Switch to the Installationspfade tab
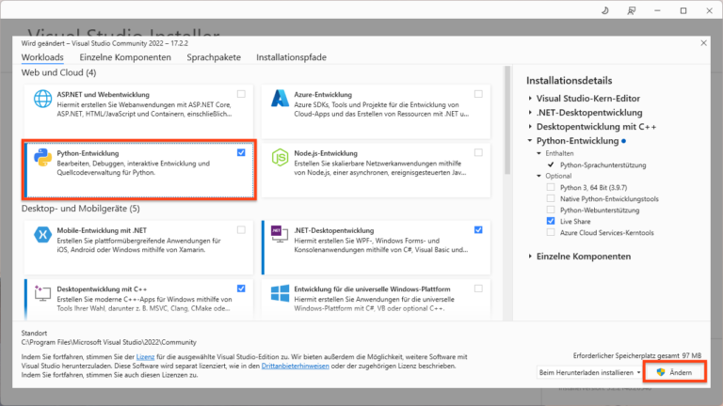 (x=291, y=57)
